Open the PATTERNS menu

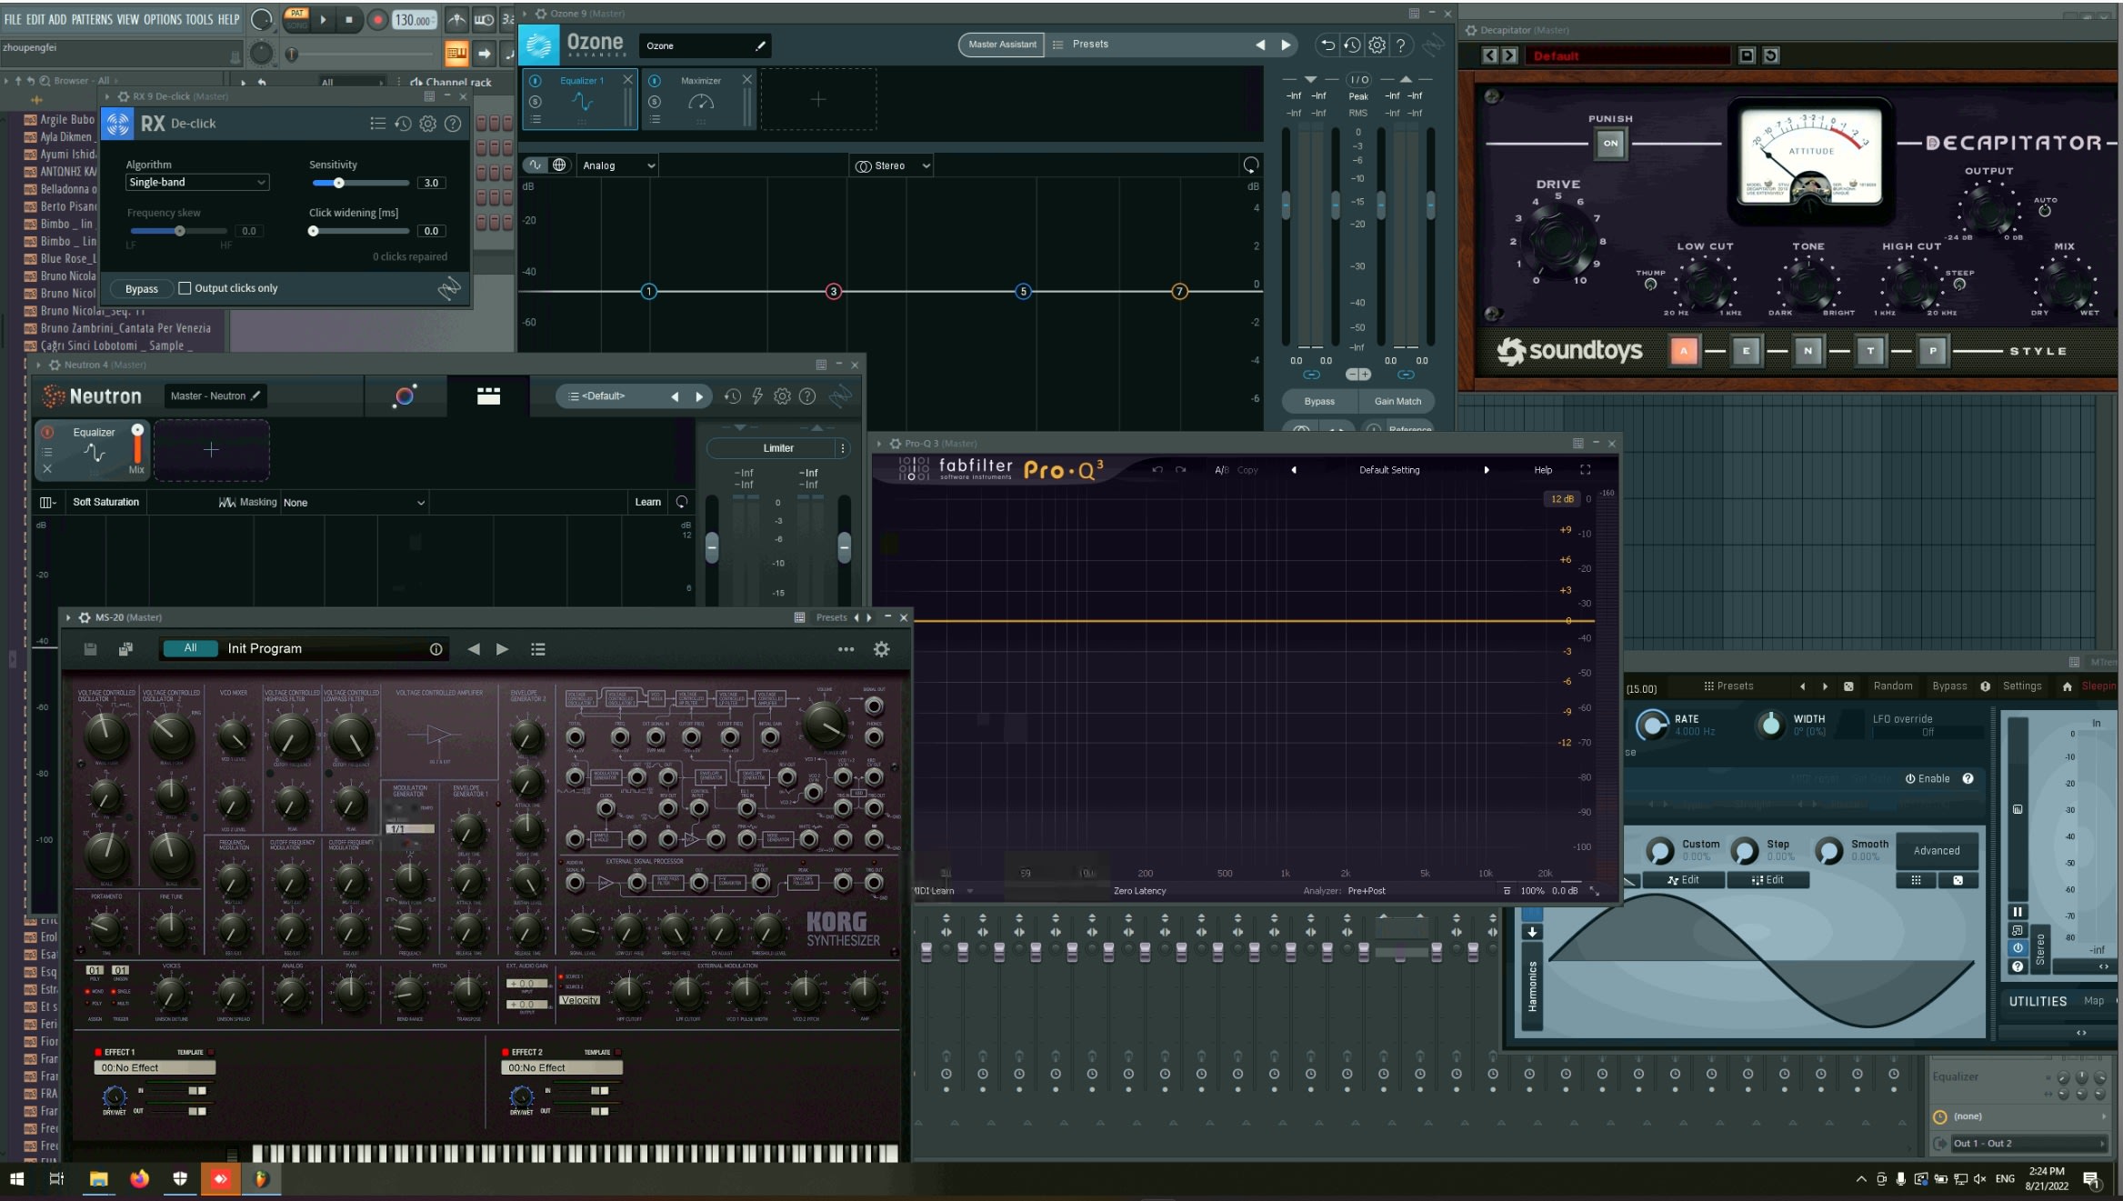click(x=92, y=19)
